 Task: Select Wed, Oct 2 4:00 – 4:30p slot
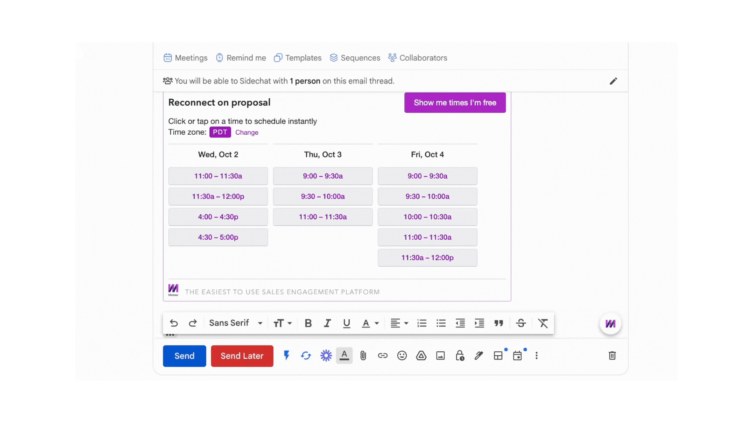point(218,217)
